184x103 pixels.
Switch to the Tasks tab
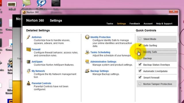point(110,23)
